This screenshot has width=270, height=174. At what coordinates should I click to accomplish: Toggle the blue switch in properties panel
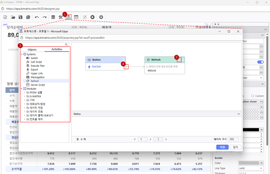tap(260, 62)
